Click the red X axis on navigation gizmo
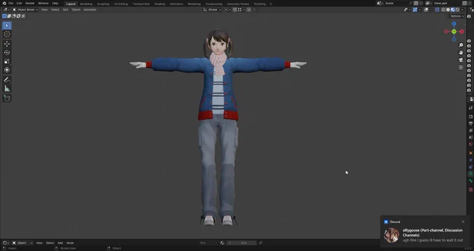The height and width of the screenshot is (251, 474). coord(462,31)
